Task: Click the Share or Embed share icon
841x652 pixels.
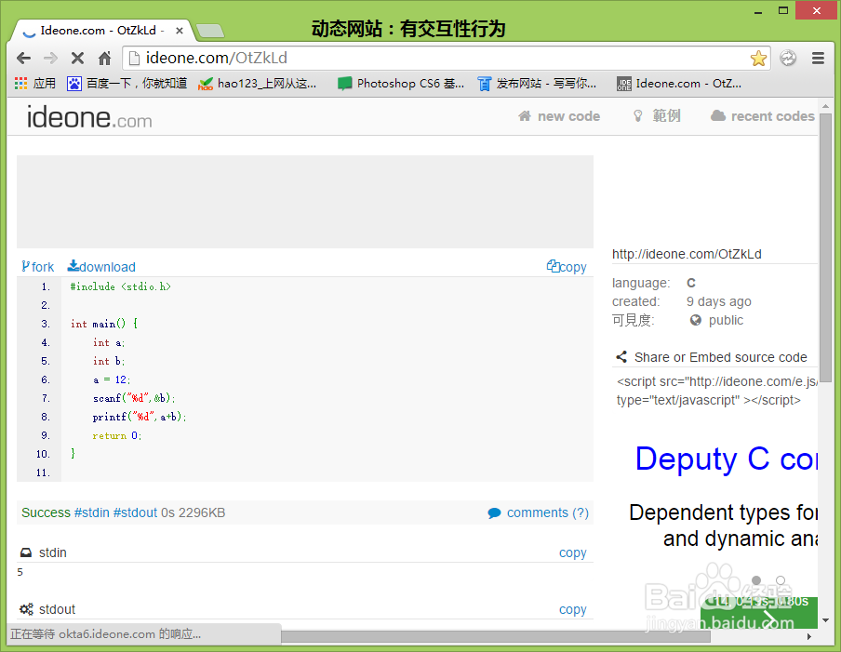Action: (621, 356)
